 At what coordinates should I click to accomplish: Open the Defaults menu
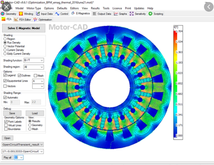pyautogui.click(x=62, y=8)
